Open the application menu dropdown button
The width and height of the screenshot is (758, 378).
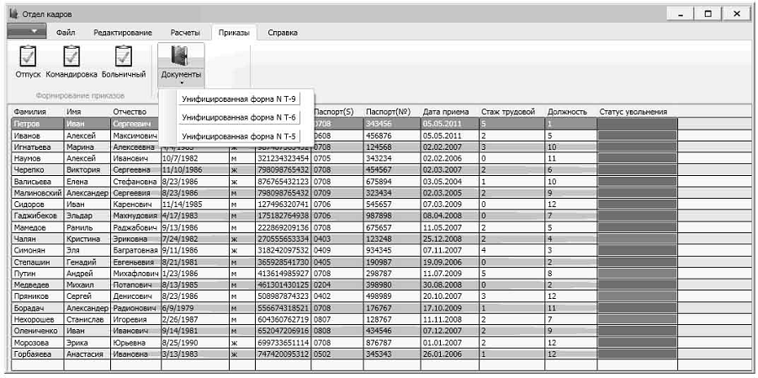(27, 32)
